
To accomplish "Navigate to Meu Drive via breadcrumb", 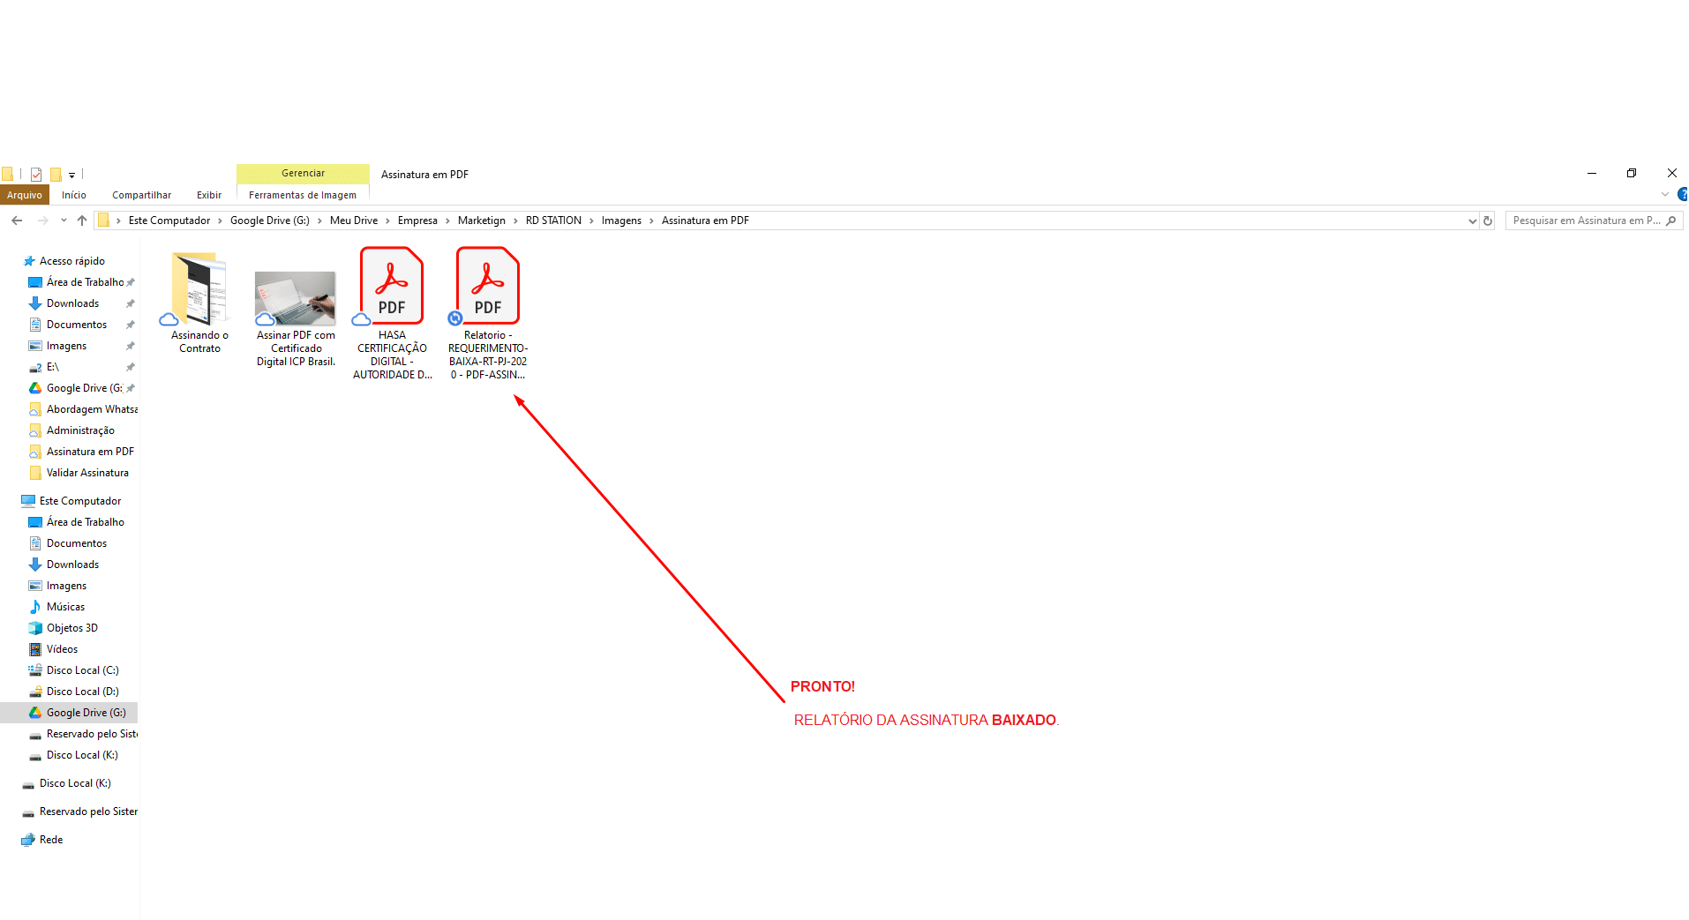I will (353, 220).
